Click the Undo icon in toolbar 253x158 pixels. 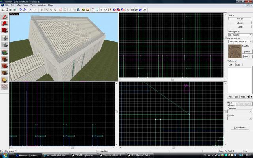(x=31, y=9)
